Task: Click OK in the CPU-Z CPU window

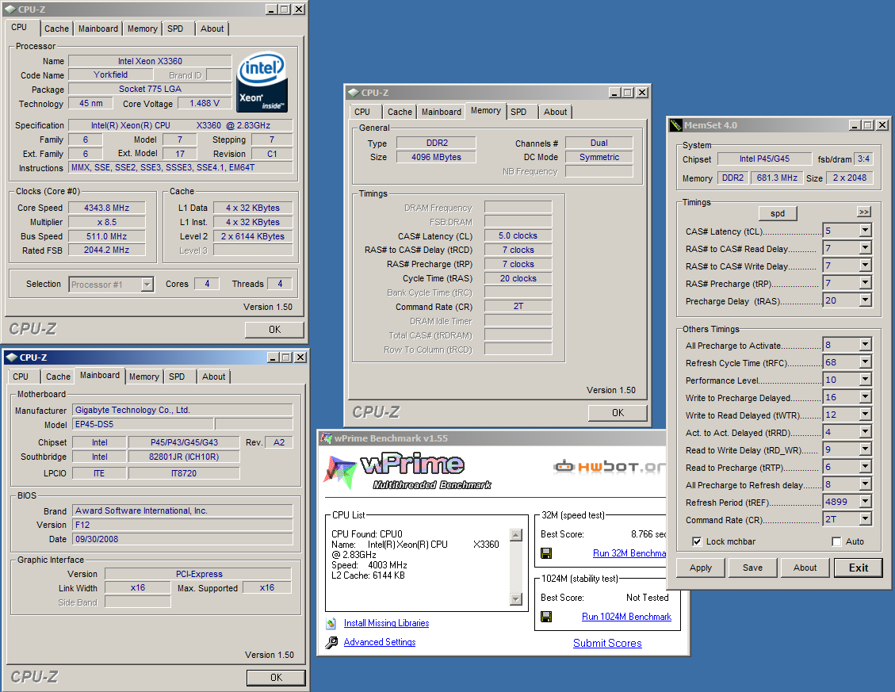Action: click(x=274, y=330)
